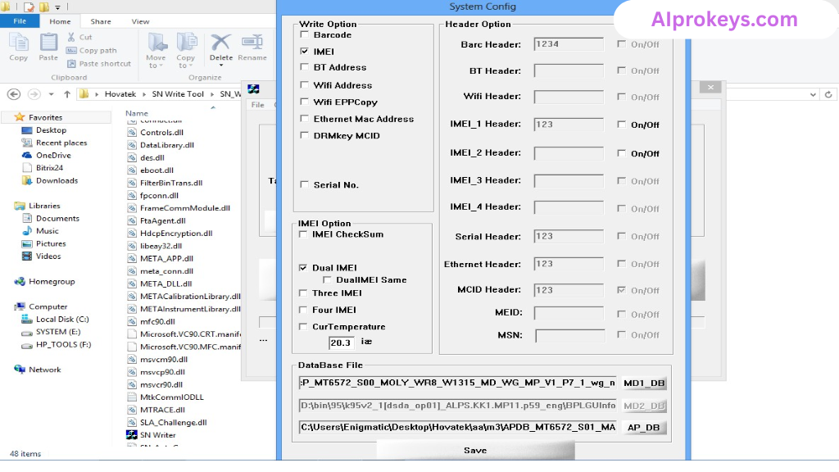Select the Controls.dll file

coord(161,132)
